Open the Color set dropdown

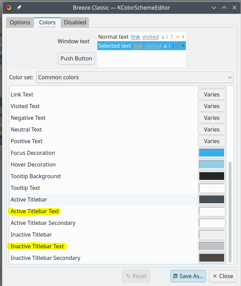135,77
